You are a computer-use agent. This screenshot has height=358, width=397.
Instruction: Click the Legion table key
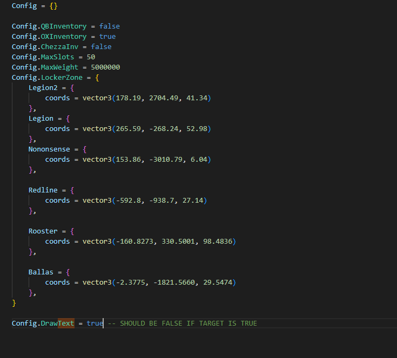[x=41, y=119]
